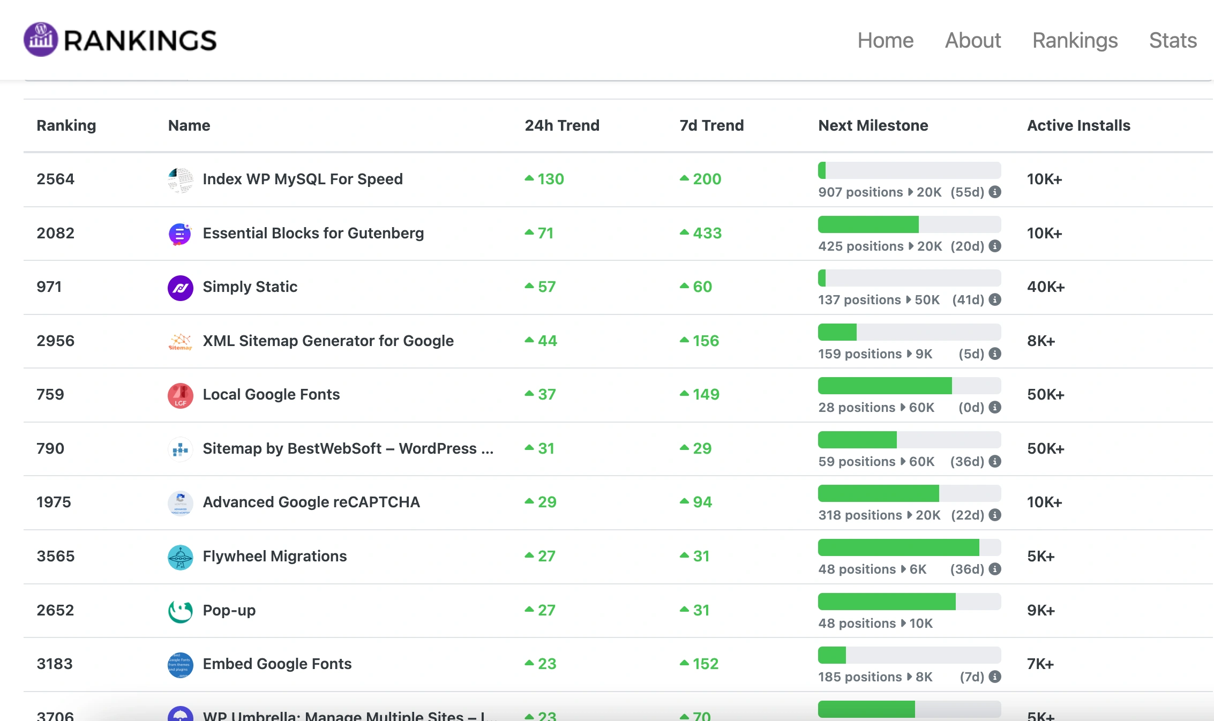This screenshot has width=1214, height=721.
Task: Click the Flywheel Migrations UFO icon
Action: 180,557
